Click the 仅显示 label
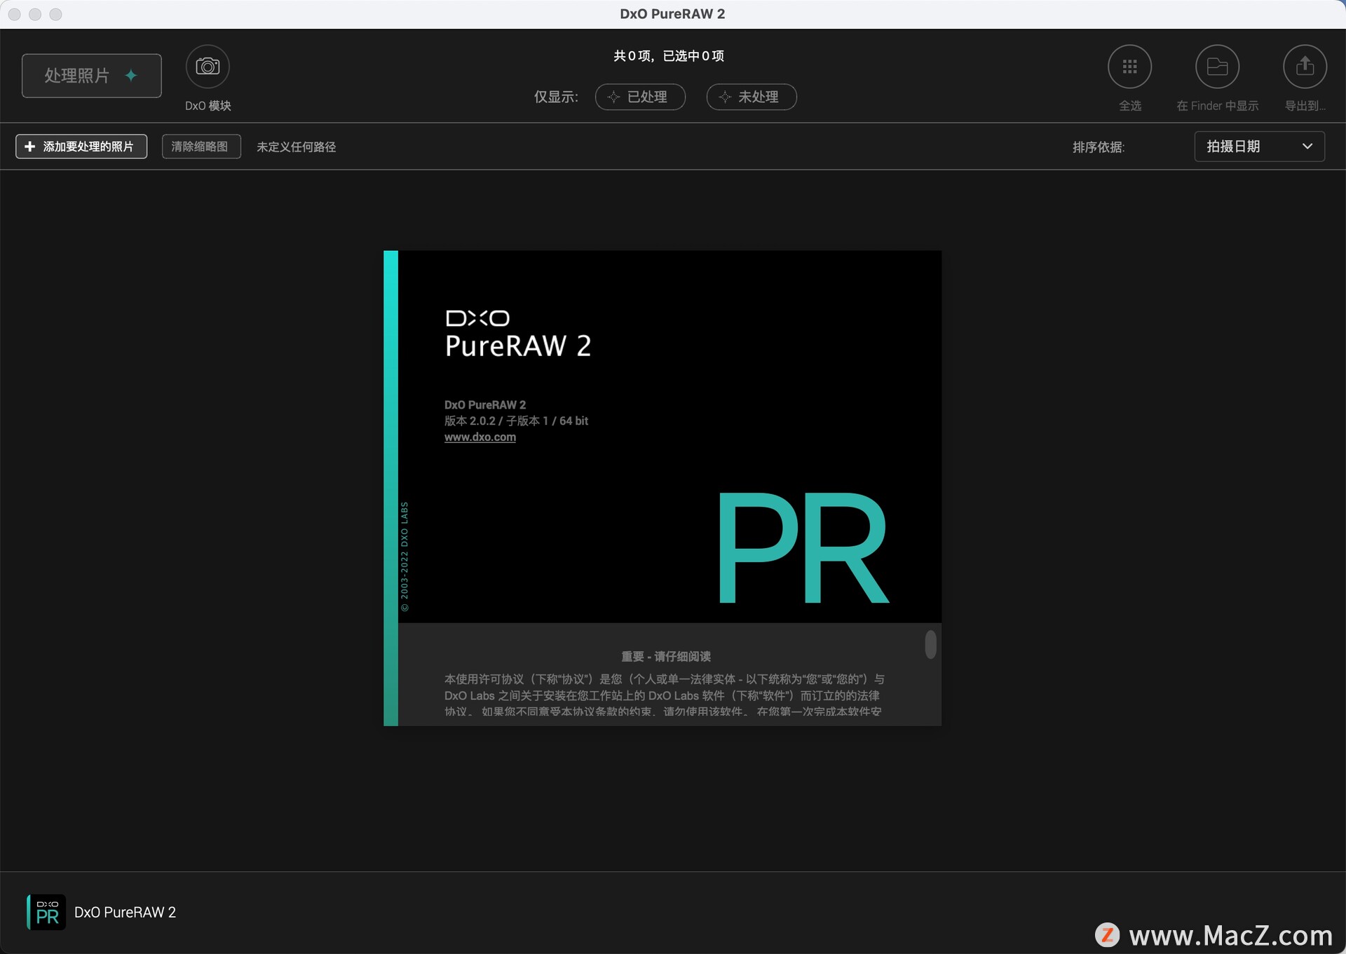 pos(556,97)
